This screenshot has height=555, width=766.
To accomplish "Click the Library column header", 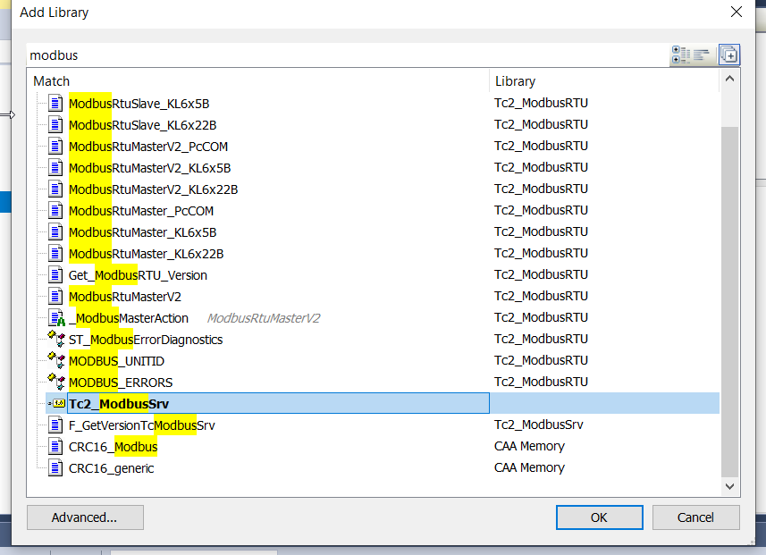I will tap(604, 81).
